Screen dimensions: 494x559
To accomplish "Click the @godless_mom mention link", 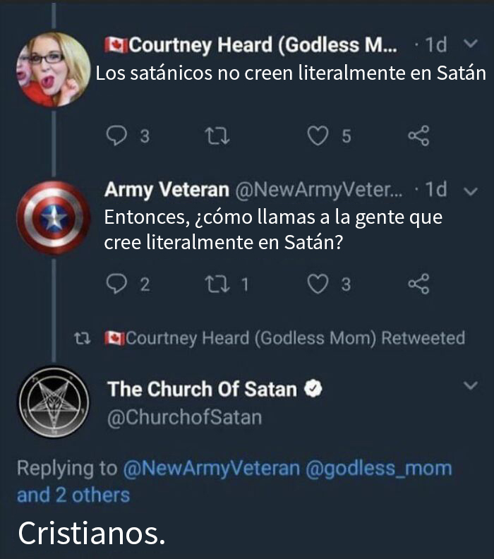I will point(378,468).
